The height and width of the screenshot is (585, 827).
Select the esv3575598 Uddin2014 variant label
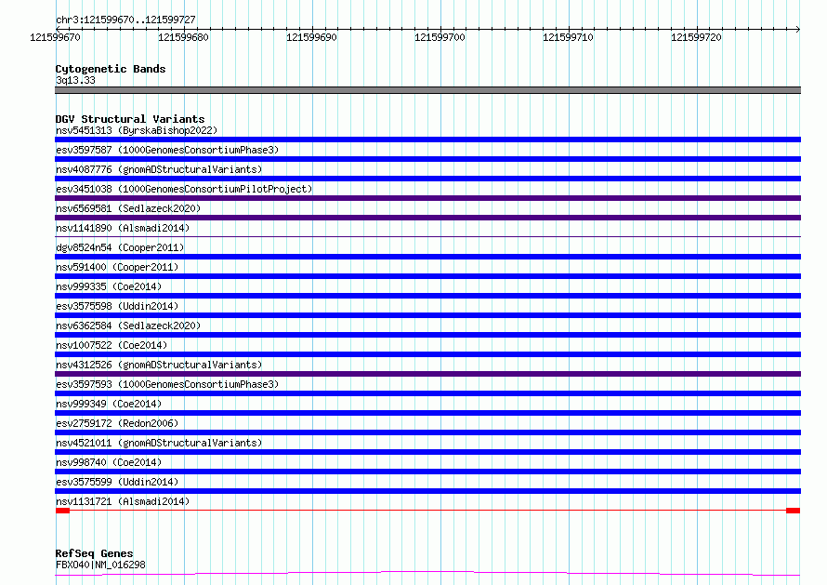coord(115,306)
